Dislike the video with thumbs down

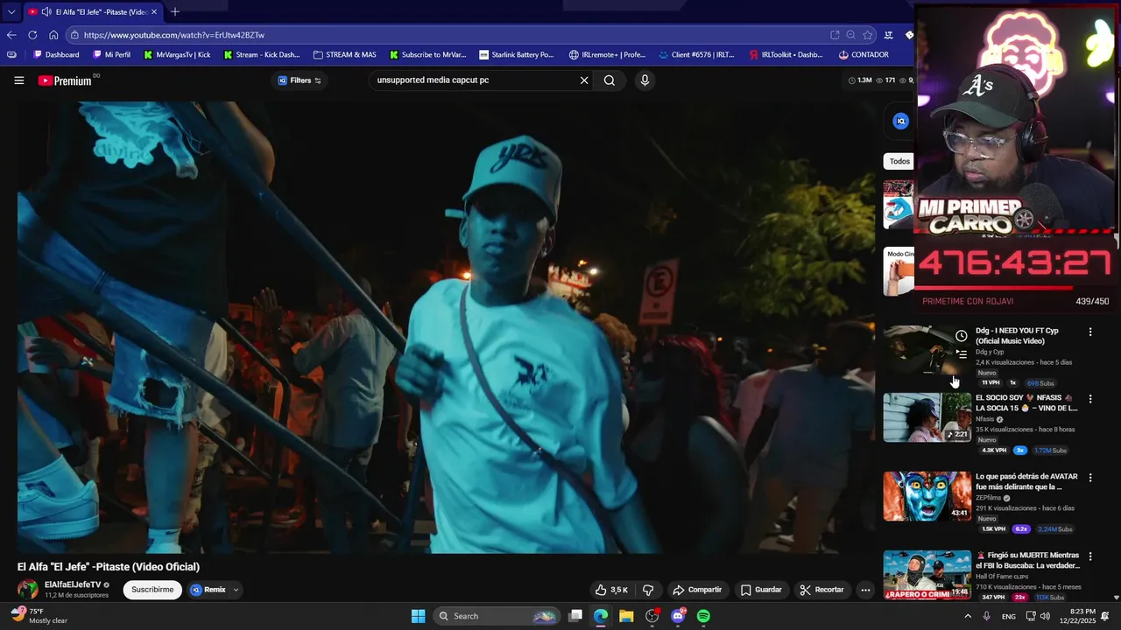pos(648,590)
